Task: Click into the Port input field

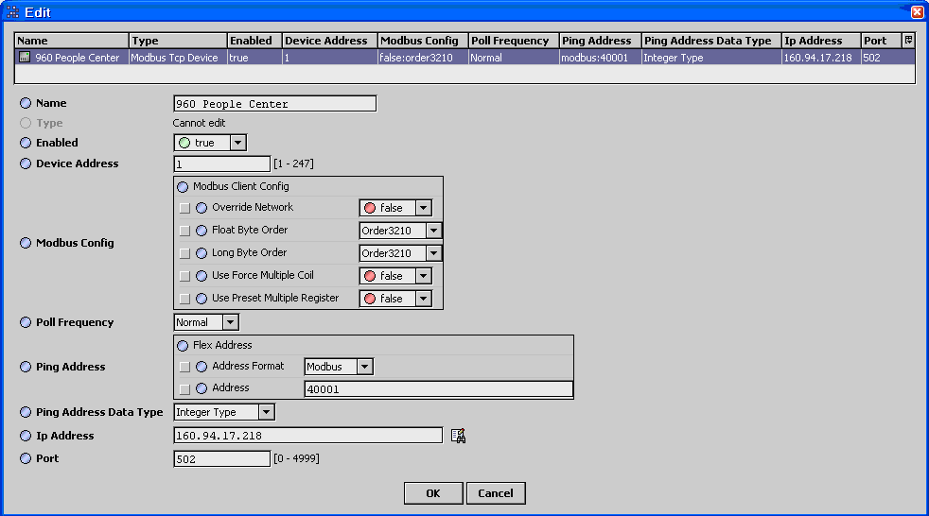Action: (x=221, y=459)
